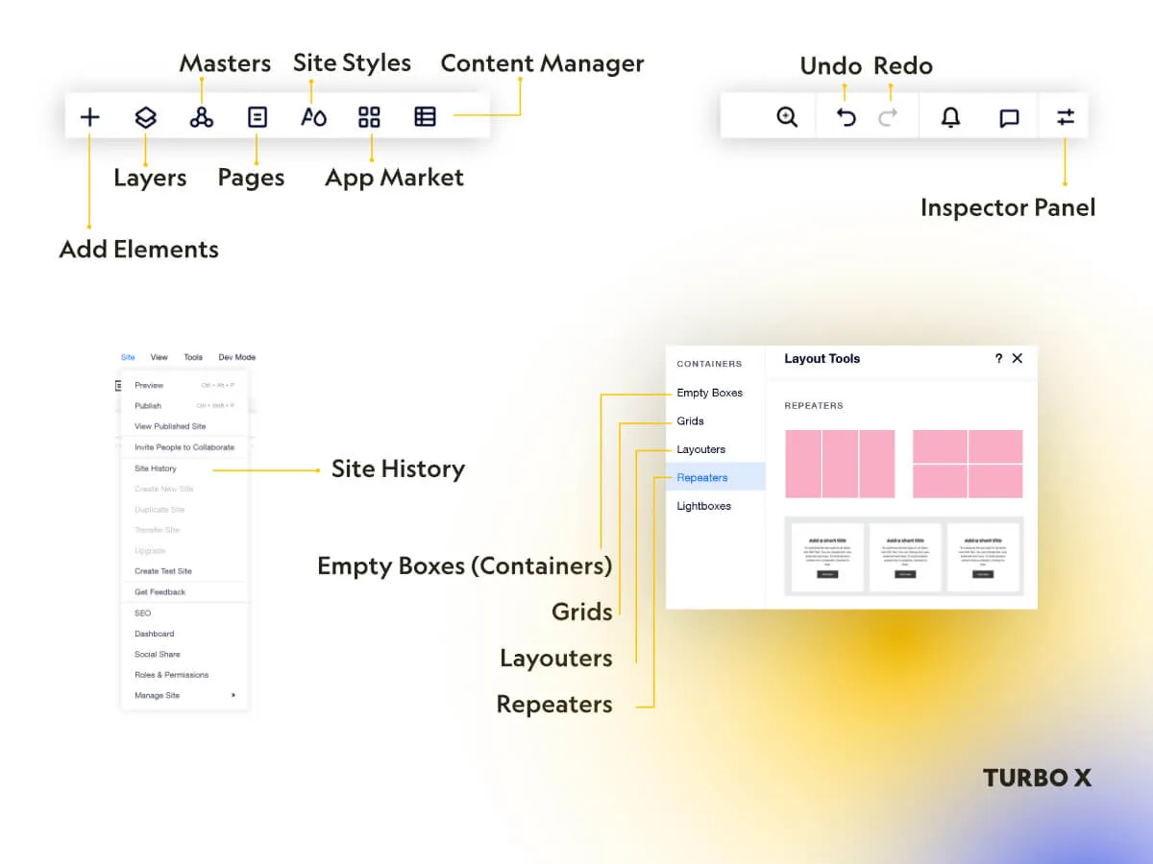Open the View menu
Image resolution: width=1153 pixels, height=864 pixels.
pos(159,357)
